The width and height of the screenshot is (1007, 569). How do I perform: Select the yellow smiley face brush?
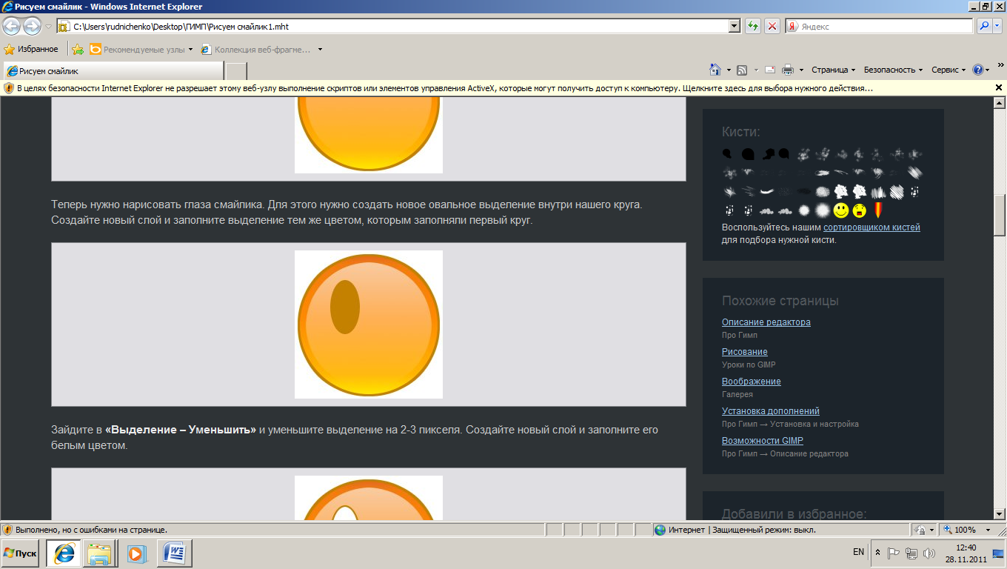point(841,210)
